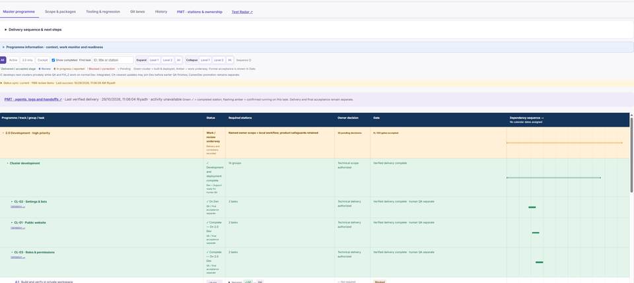The image size is (634, 283).
Task: Click 'Work / review underway' status cell
Action: pyautogui.click(x=214, y=138)
